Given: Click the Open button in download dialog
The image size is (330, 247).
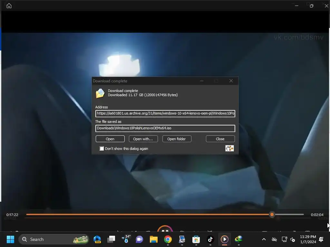Looking at the screenshot, I should [x=110, y=139].
